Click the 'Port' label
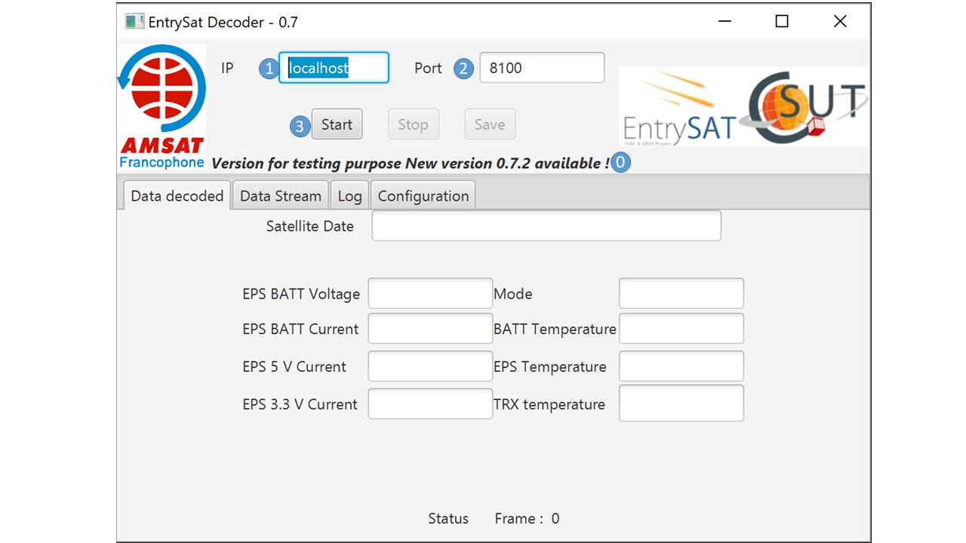 428,68
